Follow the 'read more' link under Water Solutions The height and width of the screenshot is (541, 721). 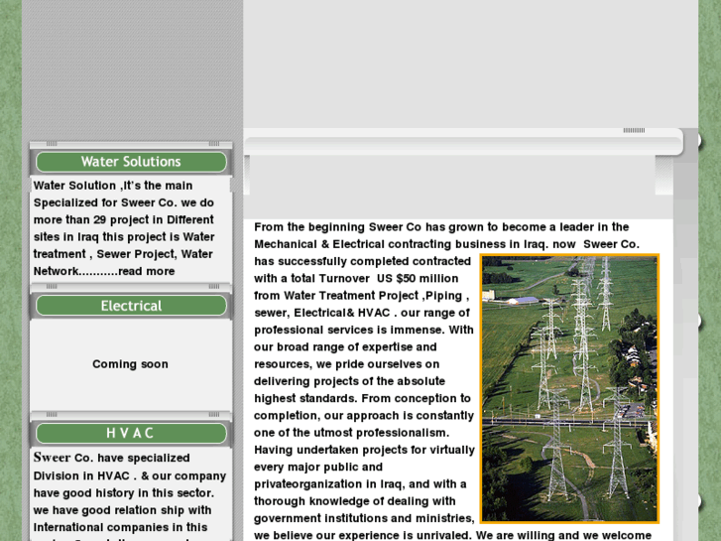pos(146,271)
